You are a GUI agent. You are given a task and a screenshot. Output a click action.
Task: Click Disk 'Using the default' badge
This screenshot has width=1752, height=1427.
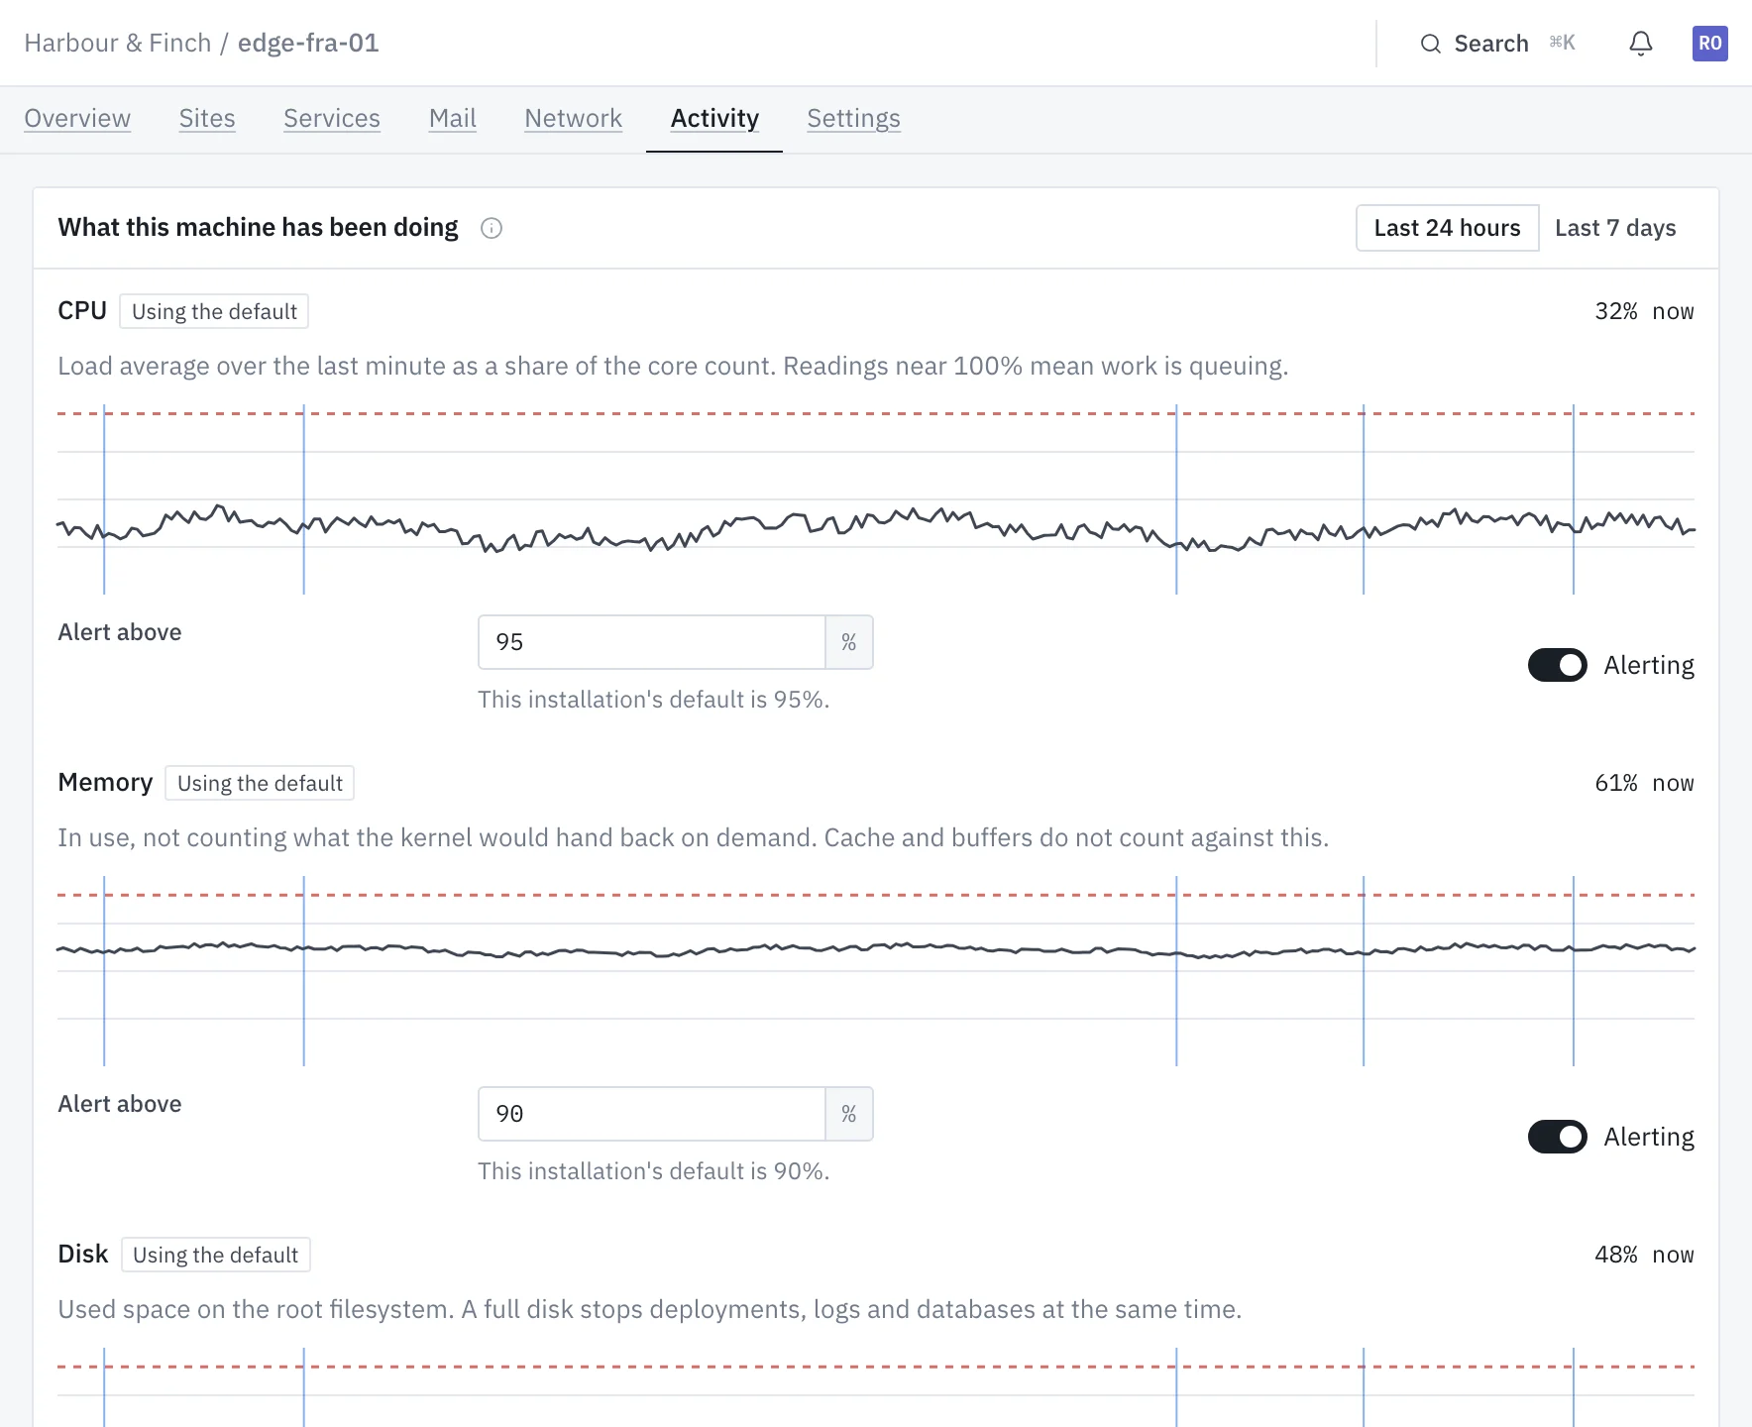click(215, 1255)
